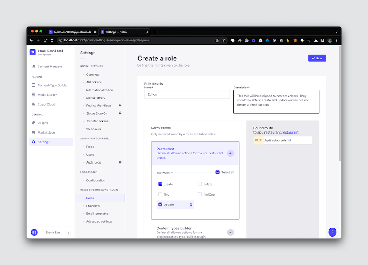This screenshot has height=265, width=368.
Task: Open the update action settings cog
Action: (190, 204)
